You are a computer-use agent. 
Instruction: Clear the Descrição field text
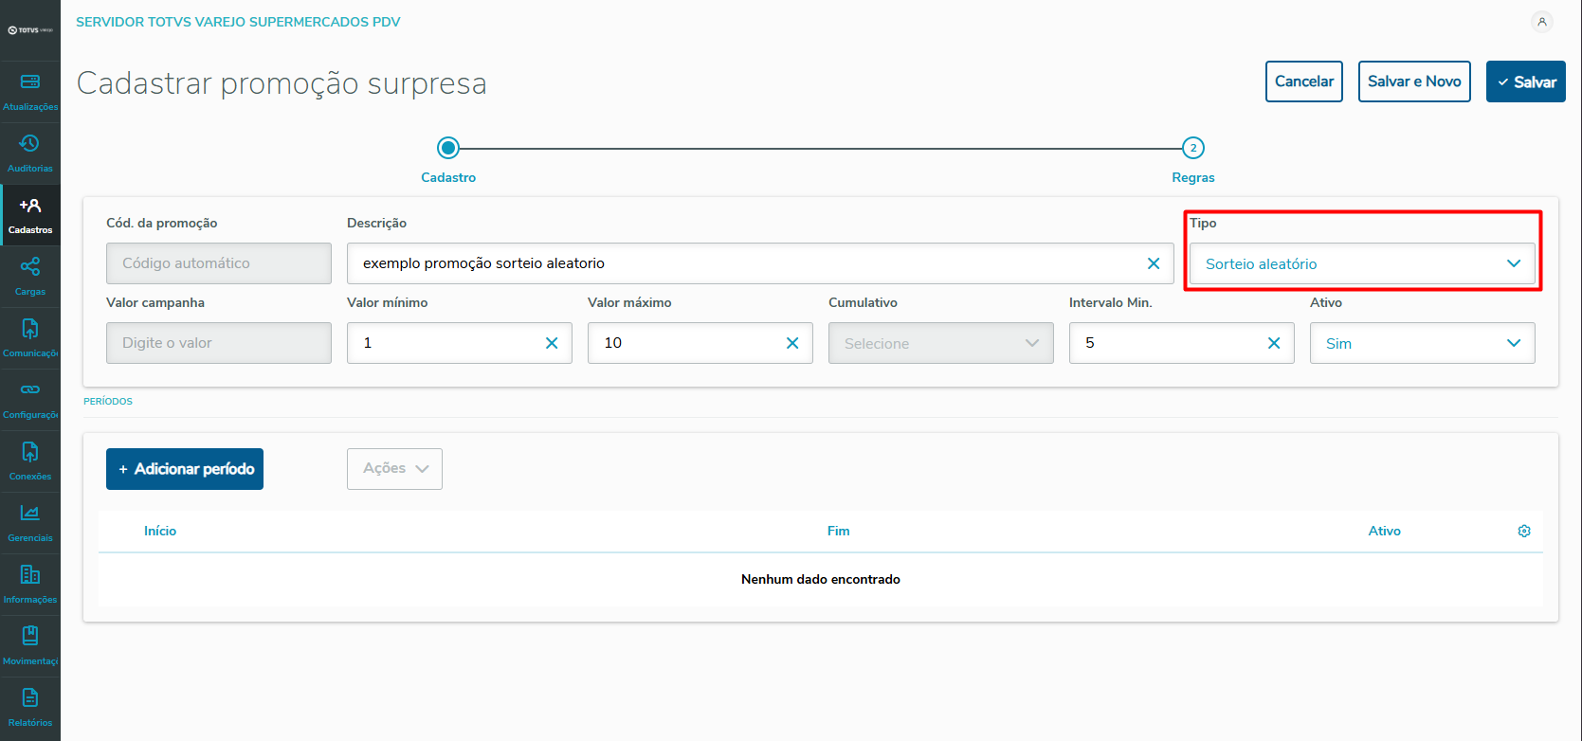(x=1154, y=263)
